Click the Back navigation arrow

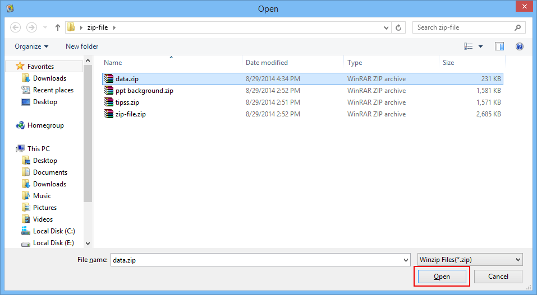(x=15, y=27)
